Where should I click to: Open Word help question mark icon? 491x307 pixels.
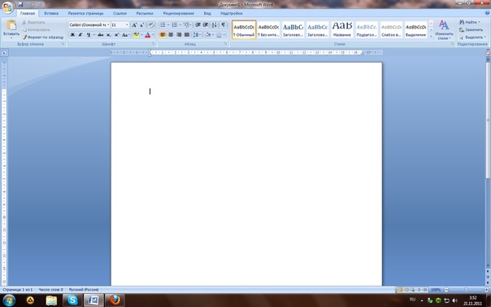coord(487,13)
